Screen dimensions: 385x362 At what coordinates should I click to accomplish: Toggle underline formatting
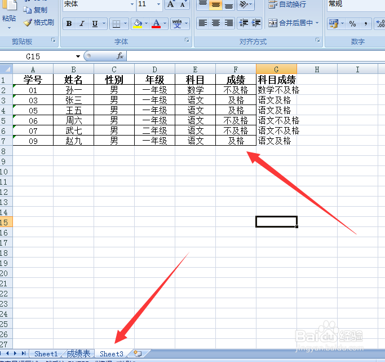coord(95,24)
